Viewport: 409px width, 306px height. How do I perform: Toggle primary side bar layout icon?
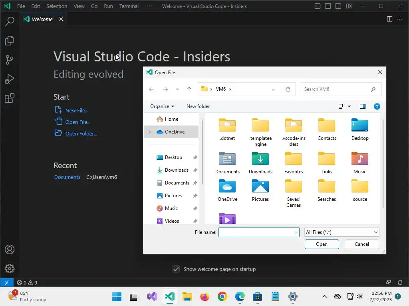(318, 6)
